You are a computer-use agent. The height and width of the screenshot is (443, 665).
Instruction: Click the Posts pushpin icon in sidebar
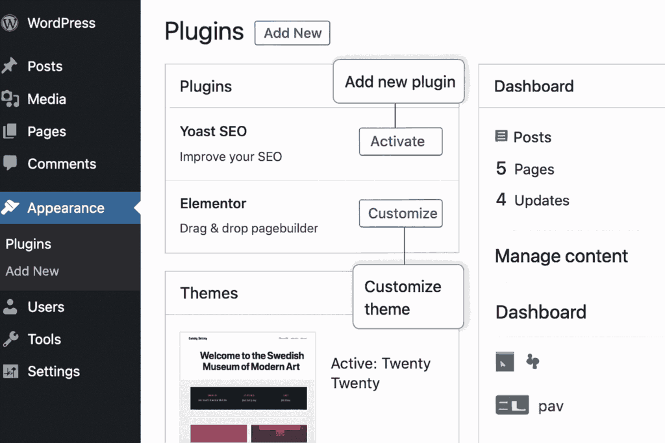pyautogui.click(x=9, y=66)
